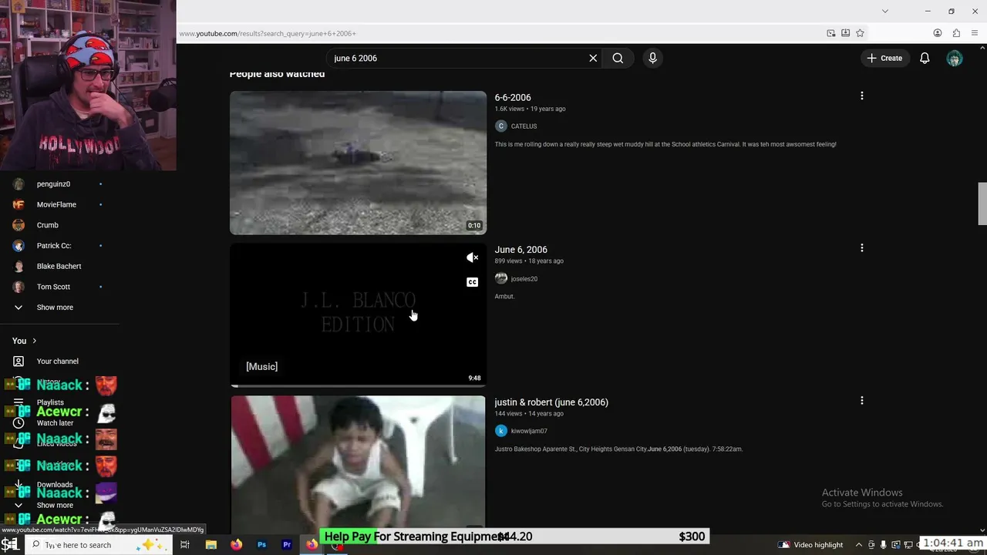Open File Explorer from the taskbar
The image size is (987, 555).
(x=211, y=545)
